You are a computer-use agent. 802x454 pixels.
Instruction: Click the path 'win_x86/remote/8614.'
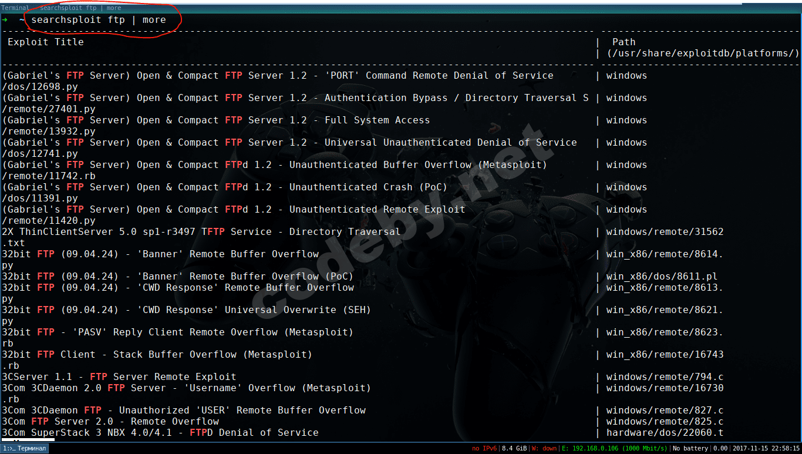click(x=665, y=254)
